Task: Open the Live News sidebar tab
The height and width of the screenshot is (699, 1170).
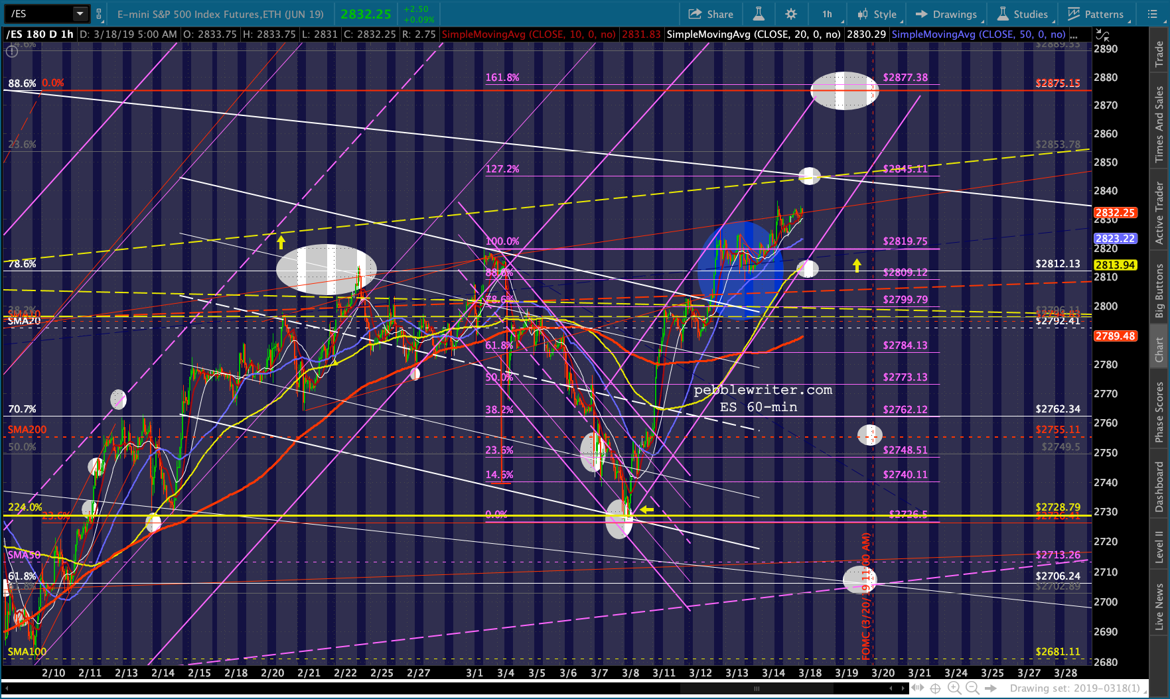Action: point(1159,606)
